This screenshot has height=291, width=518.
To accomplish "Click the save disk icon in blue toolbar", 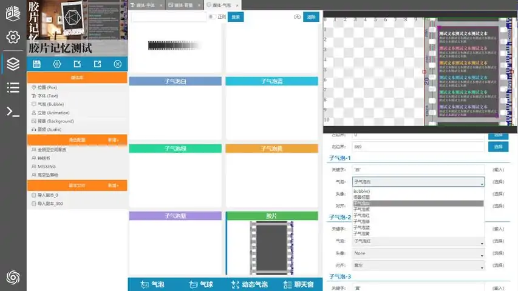I will 37,64.
